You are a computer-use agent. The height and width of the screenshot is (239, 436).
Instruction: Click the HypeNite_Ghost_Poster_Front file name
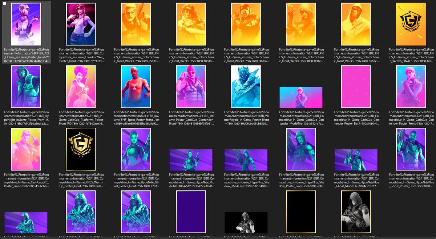pyautogui.click(x=136, y=181)
